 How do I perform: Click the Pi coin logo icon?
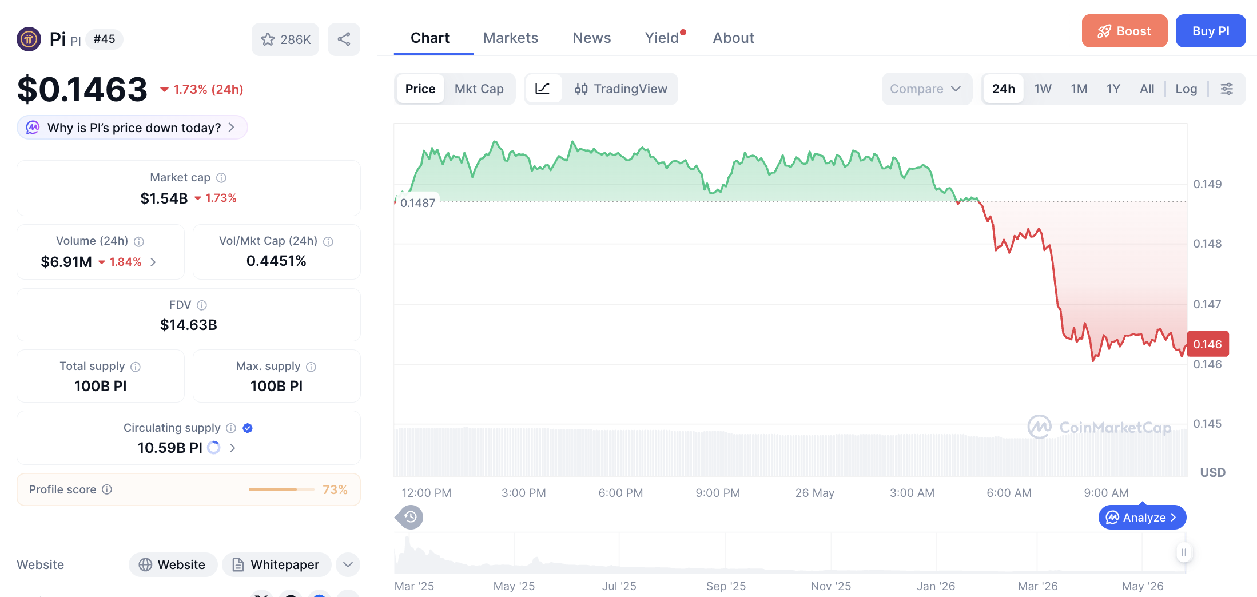(29, 39)
